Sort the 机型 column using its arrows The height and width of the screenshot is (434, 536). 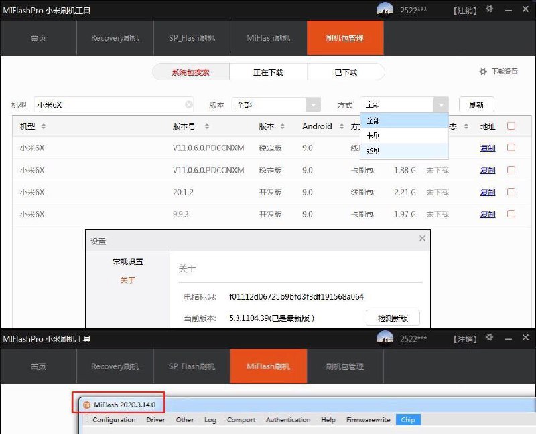[42, 126]
